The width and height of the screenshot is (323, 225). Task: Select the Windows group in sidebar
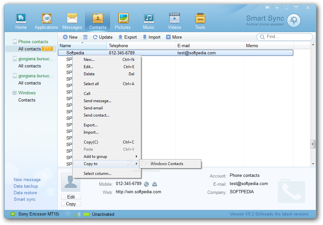[x=24, y=93]
